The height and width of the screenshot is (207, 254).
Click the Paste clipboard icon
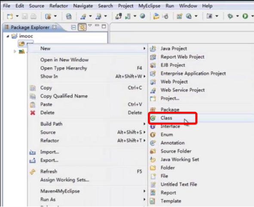(33, 105)
